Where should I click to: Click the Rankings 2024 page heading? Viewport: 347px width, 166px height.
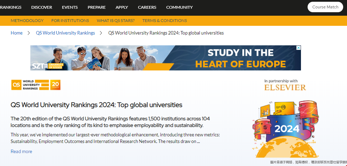click(97, 105)
